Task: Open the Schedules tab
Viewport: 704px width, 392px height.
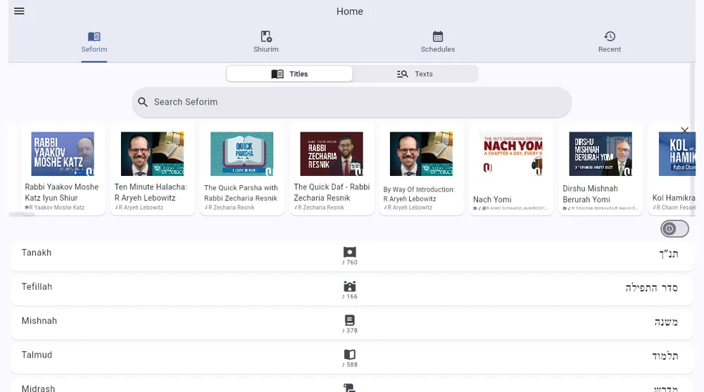Action: pos(438,42)
